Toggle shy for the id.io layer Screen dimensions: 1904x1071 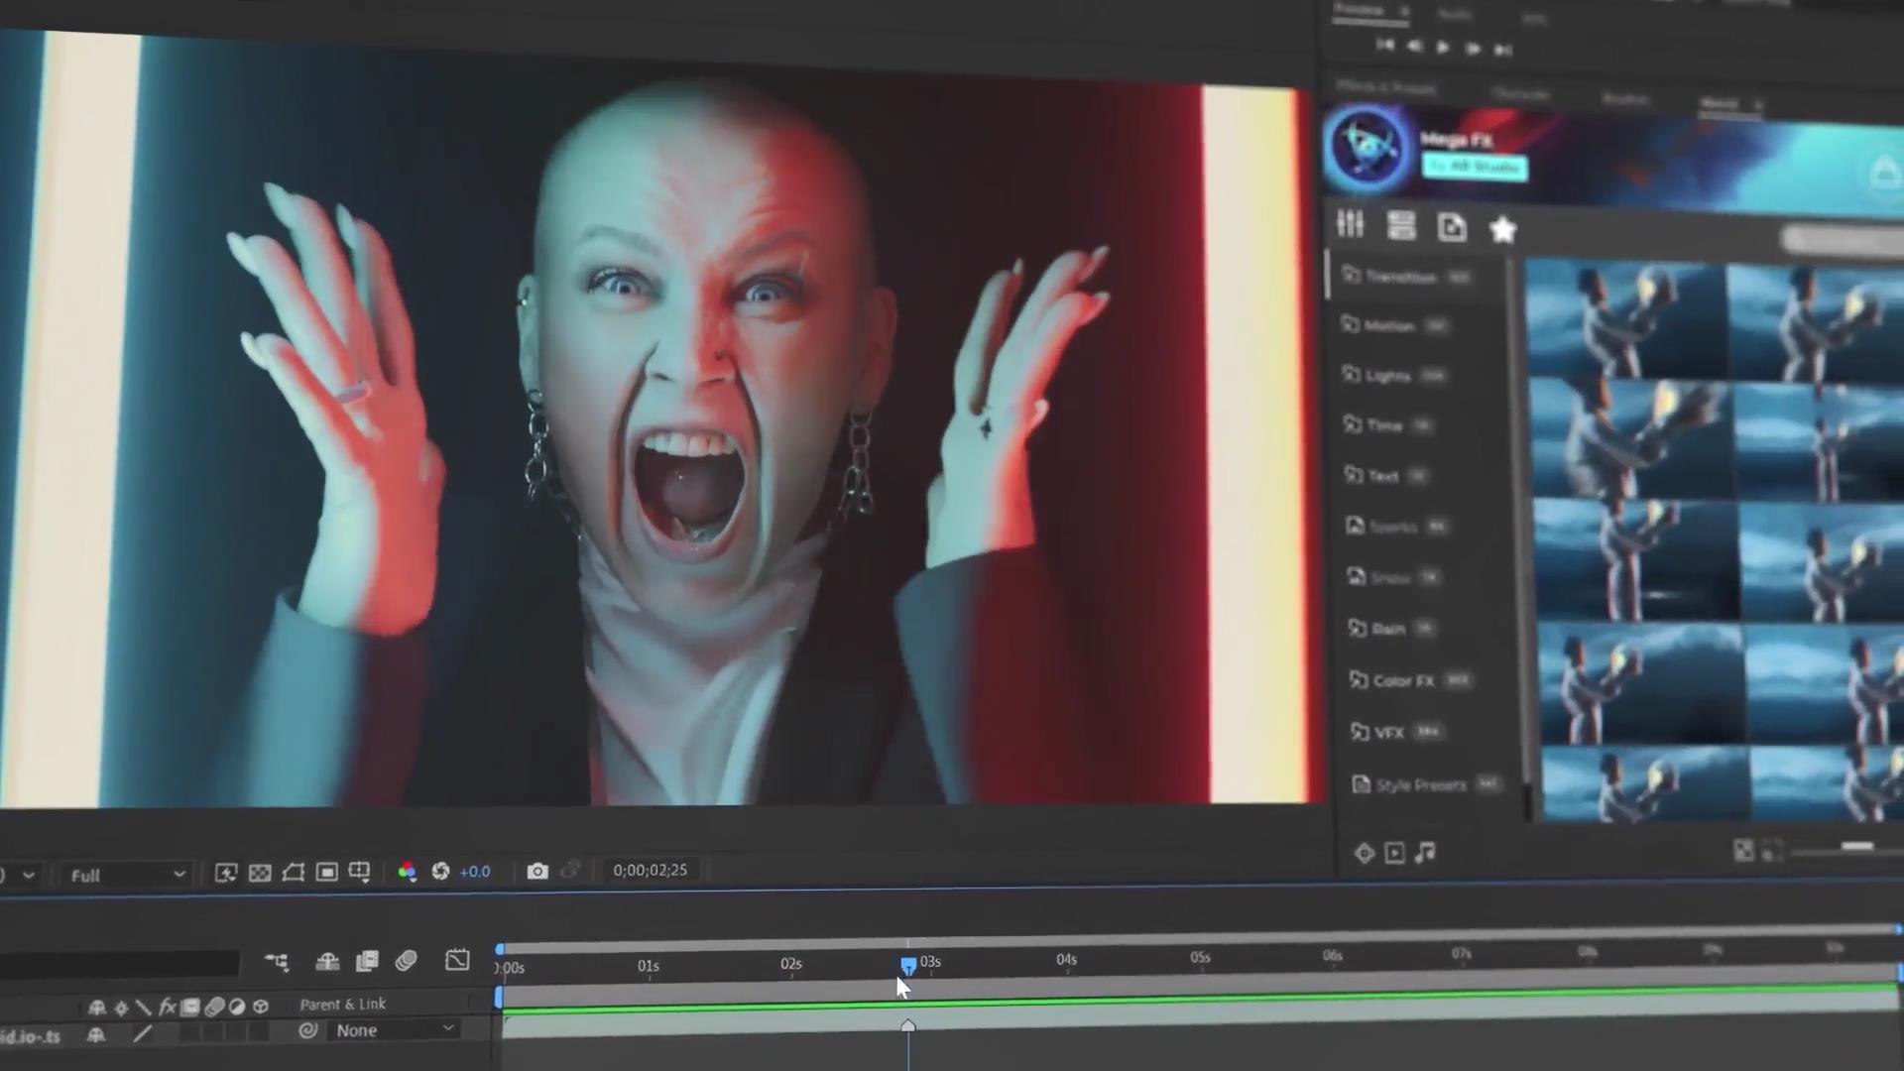[96, 1034]
